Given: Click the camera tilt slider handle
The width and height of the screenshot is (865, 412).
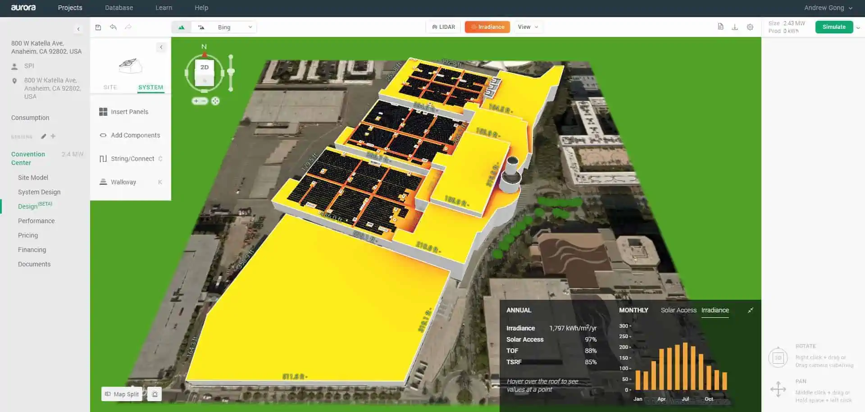Looking at the screenshot, I should [231, 72].
